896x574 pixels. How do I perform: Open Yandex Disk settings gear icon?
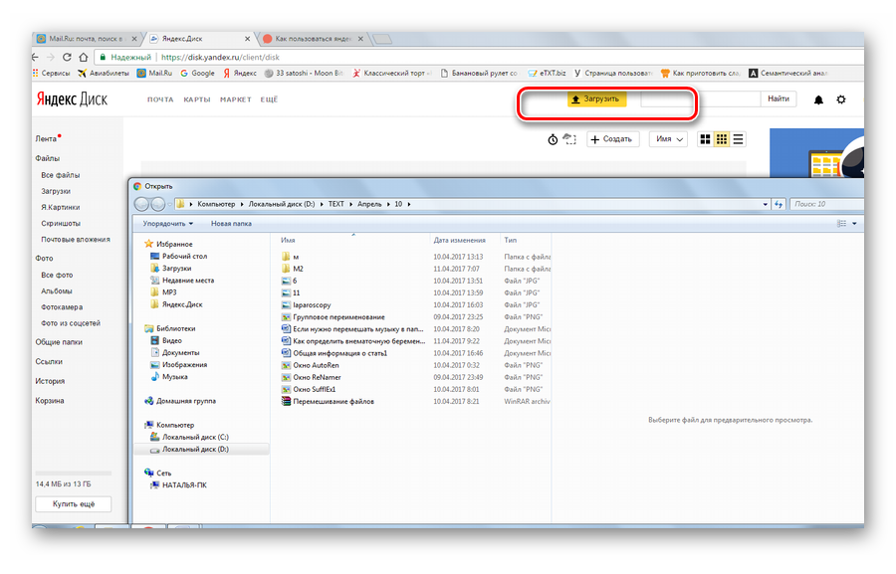(x=841, y=99)
